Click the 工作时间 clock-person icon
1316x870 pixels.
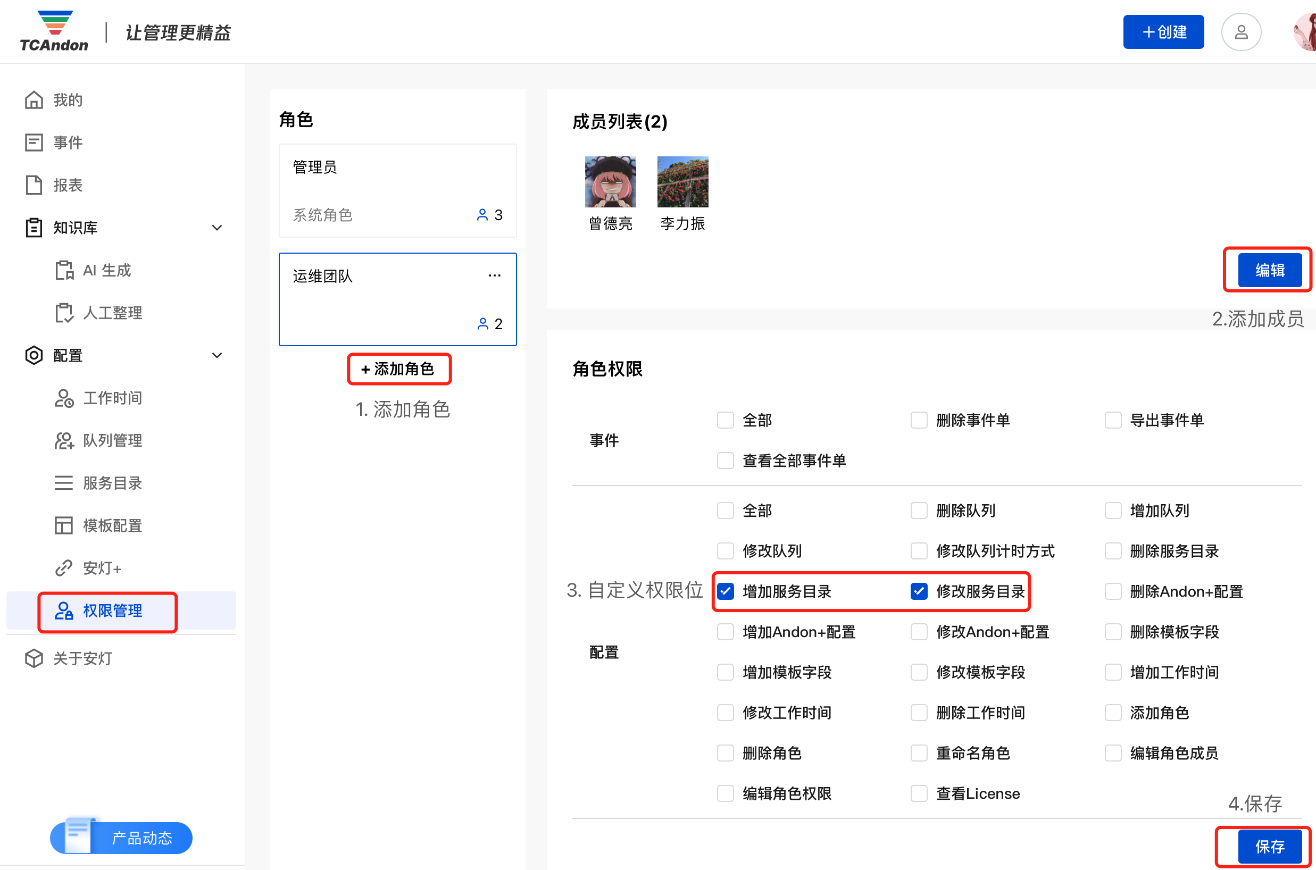pyautogui.click(x=64, y=398)
